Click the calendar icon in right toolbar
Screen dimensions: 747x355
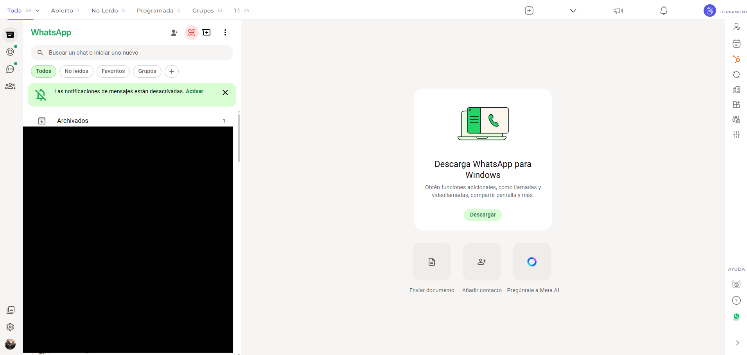coord(736,44)
